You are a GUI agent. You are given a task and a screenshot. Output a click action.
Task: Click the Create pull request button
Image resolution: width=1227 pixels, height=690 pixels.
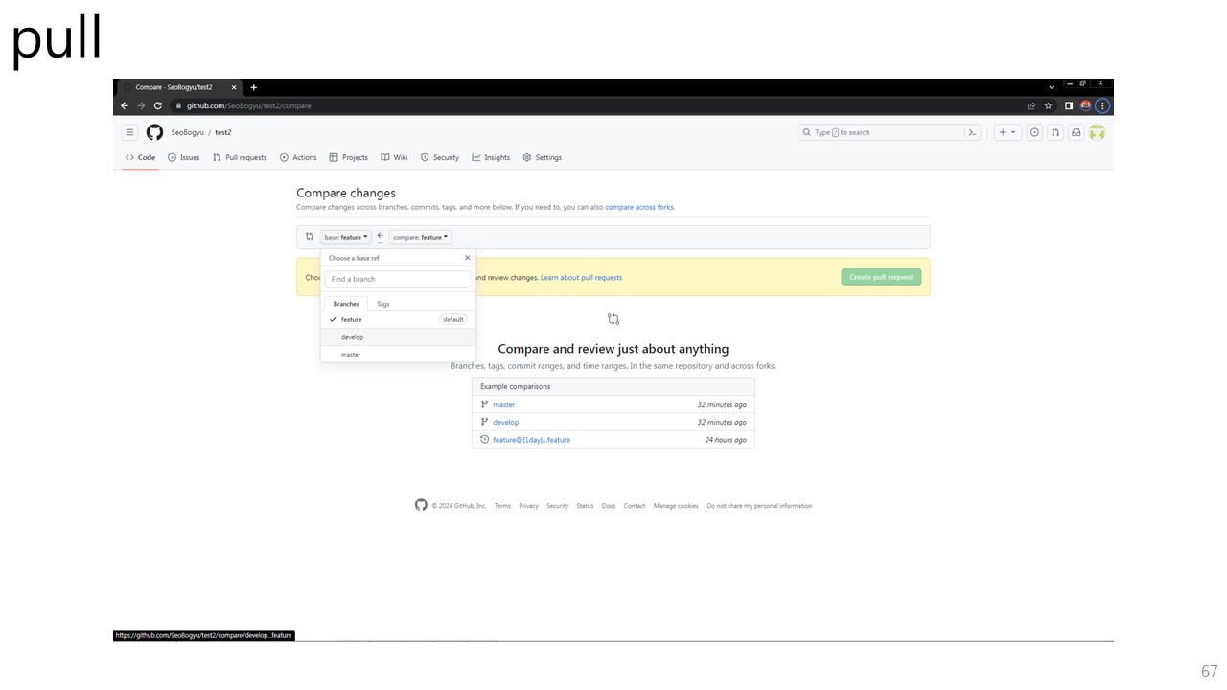tap(881, 277)
